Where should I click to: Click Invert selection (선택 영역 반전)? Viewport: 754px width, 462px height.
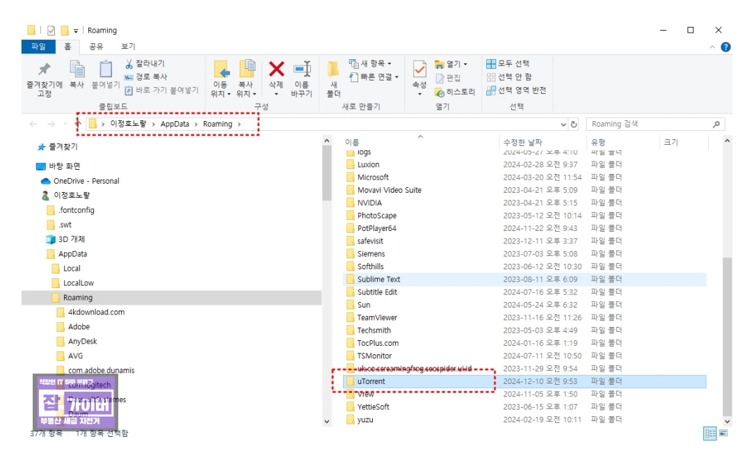[516, 90]
